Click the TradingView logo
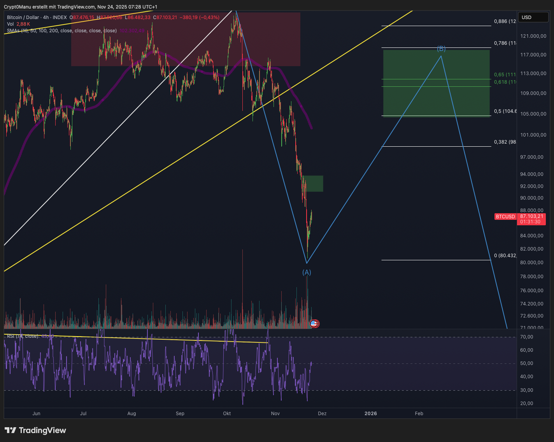This screenshot has height=442, width=554. (x=35, y=430)
